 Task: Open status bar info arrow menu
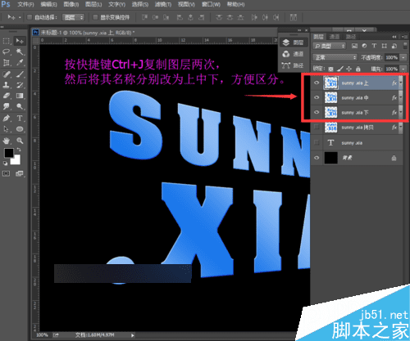pyautogui.click(x=132, y=335)
